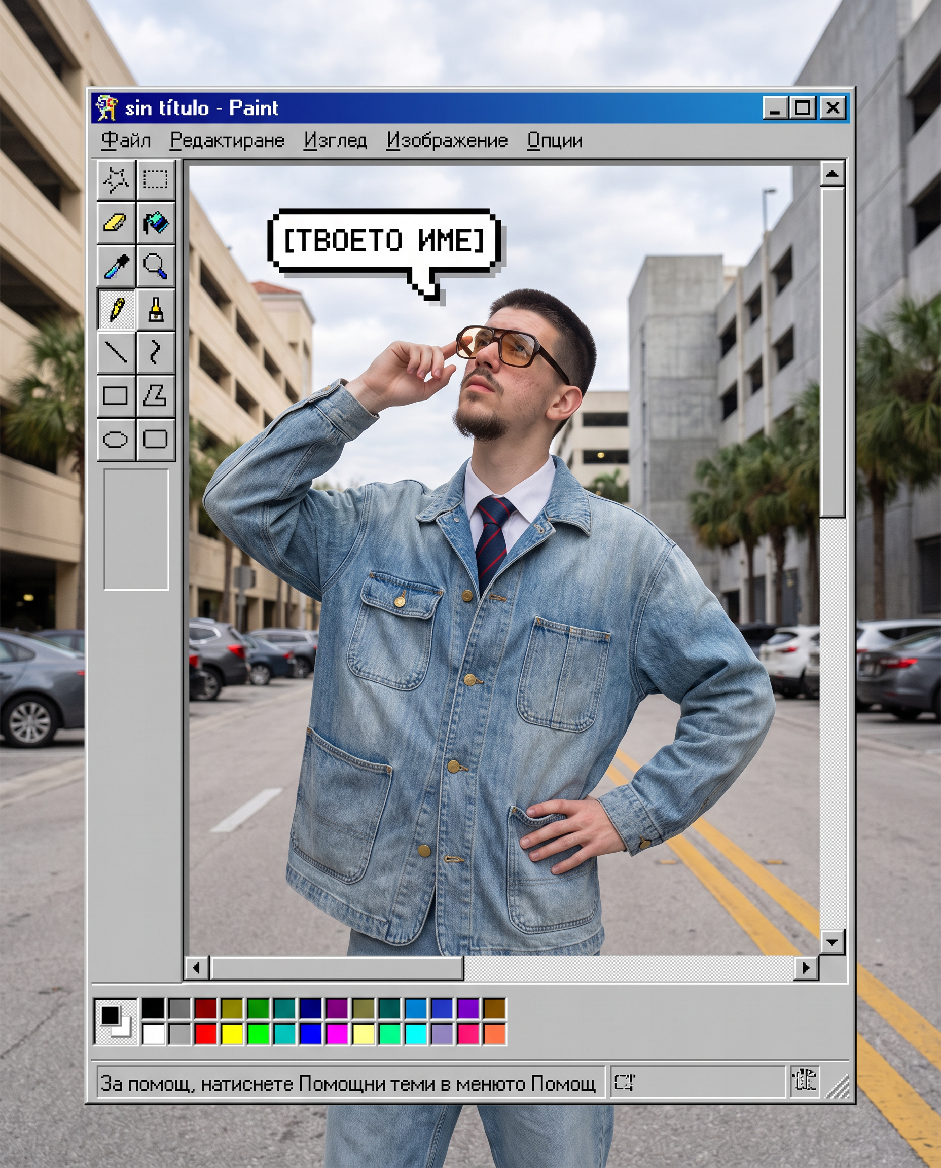Click the title text "sin título - Paint"
The width and height of the screenshot is (941, 1168).
[x=202, y=108]
